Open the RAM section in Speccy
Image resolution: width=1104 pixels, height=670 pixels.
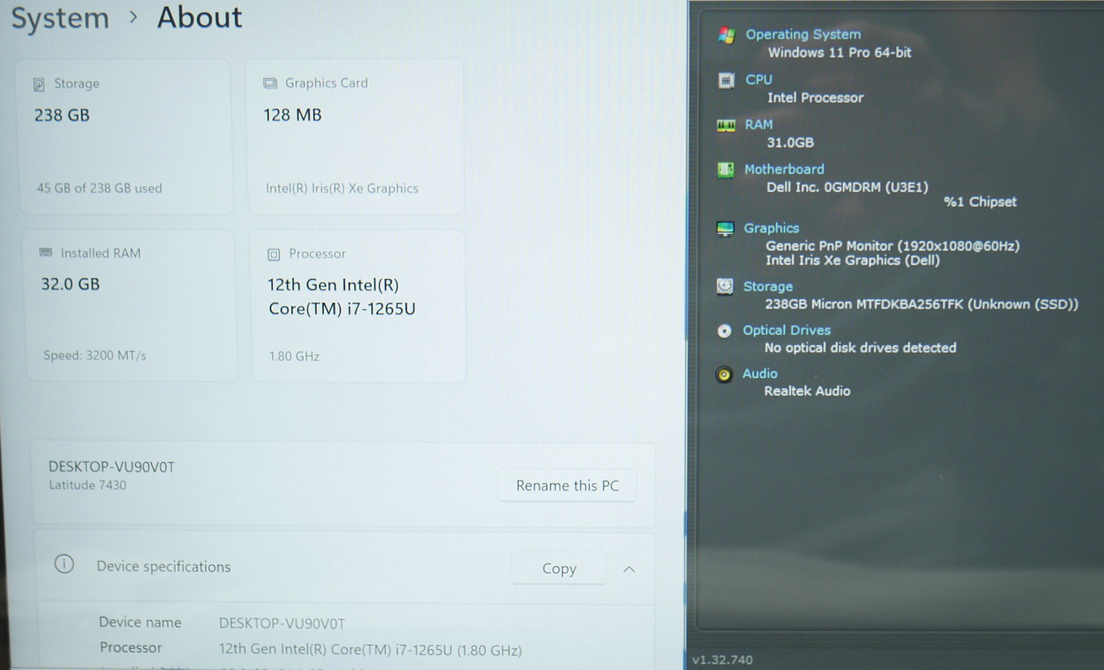pyautogui.click(x=759, y=124)
